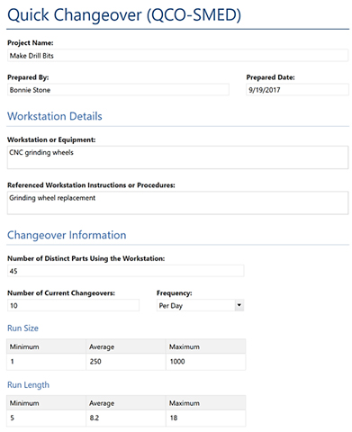Click the Run Length subsection heading
Image resolution: width=352 pixels, height=432 pixels.
pos(28,385)
